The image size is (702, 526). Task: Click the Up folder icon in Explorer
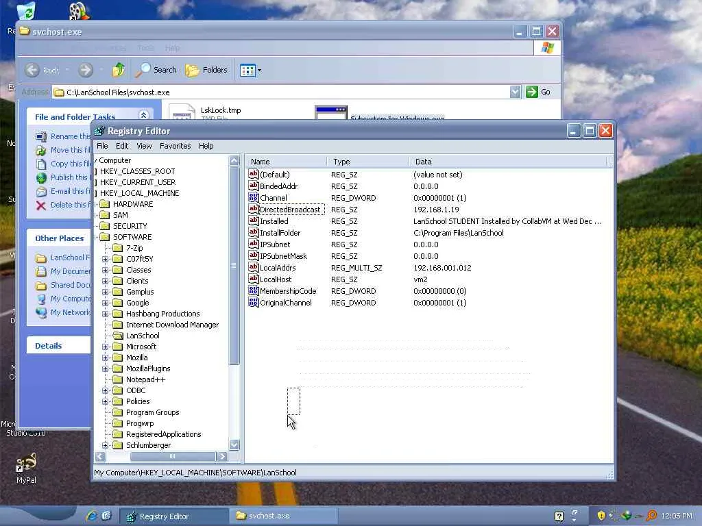pos(119,70)
